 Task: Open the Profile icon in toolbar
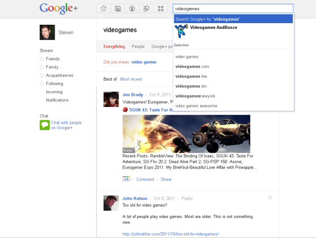point(132,8)
